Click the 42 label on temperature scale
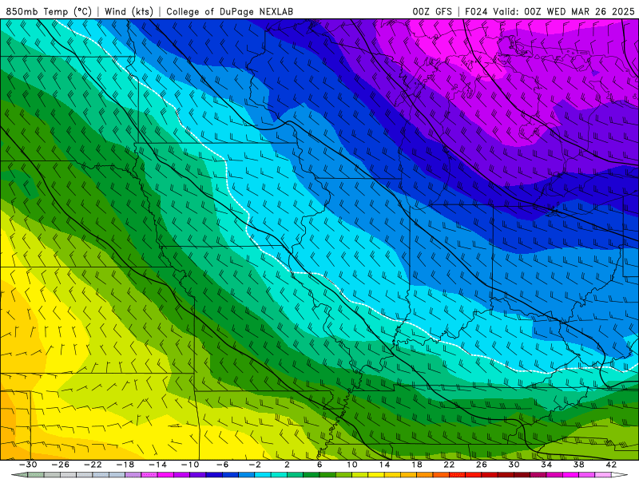 point(611,465)
